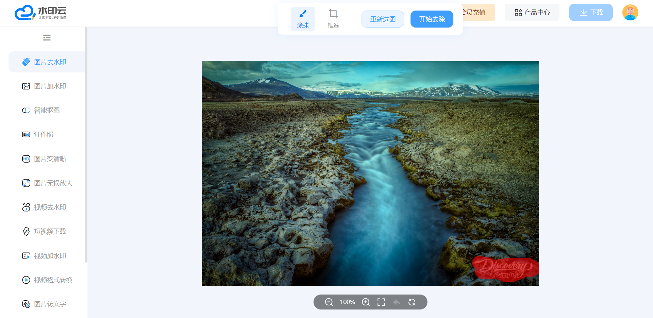Select the 框选 crop selection tool

tap(333, 19)
